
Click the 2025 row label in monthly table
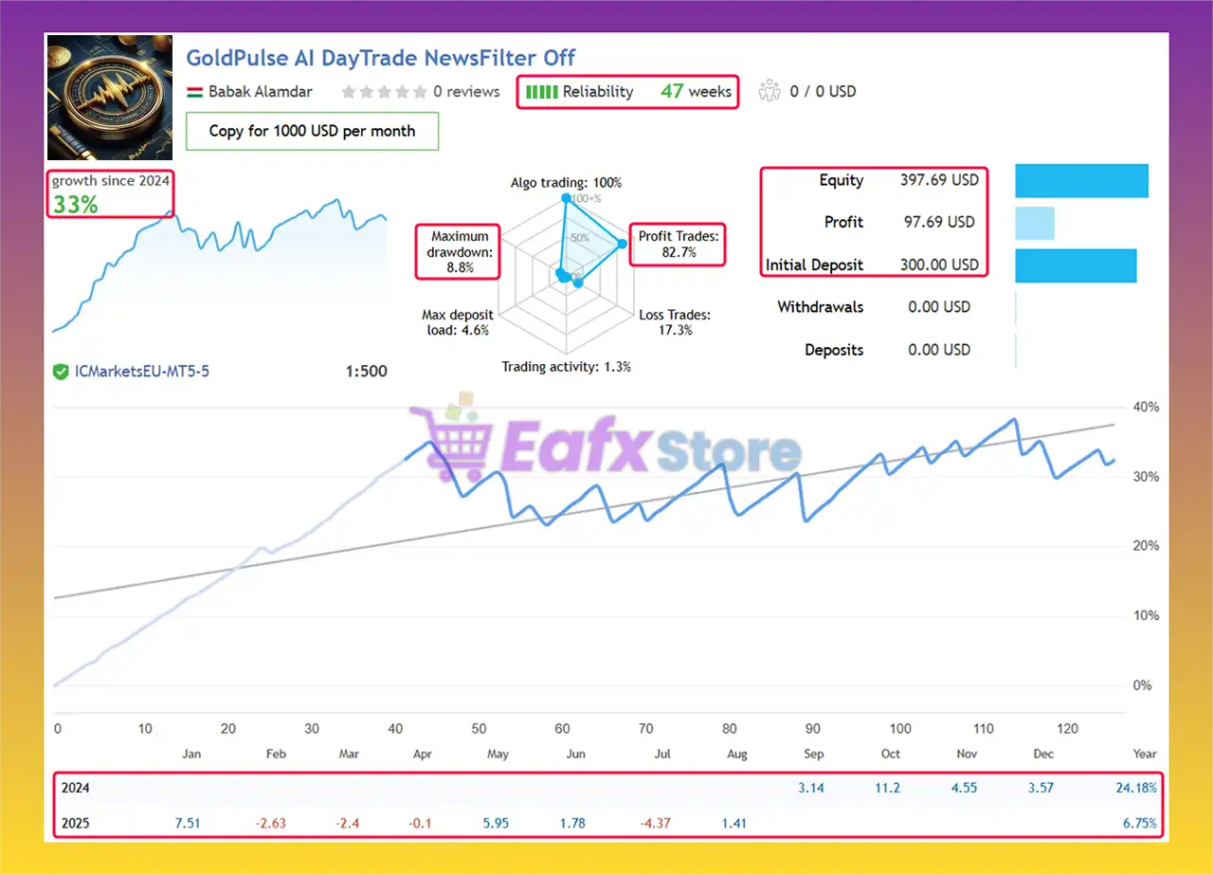[75, 823]
